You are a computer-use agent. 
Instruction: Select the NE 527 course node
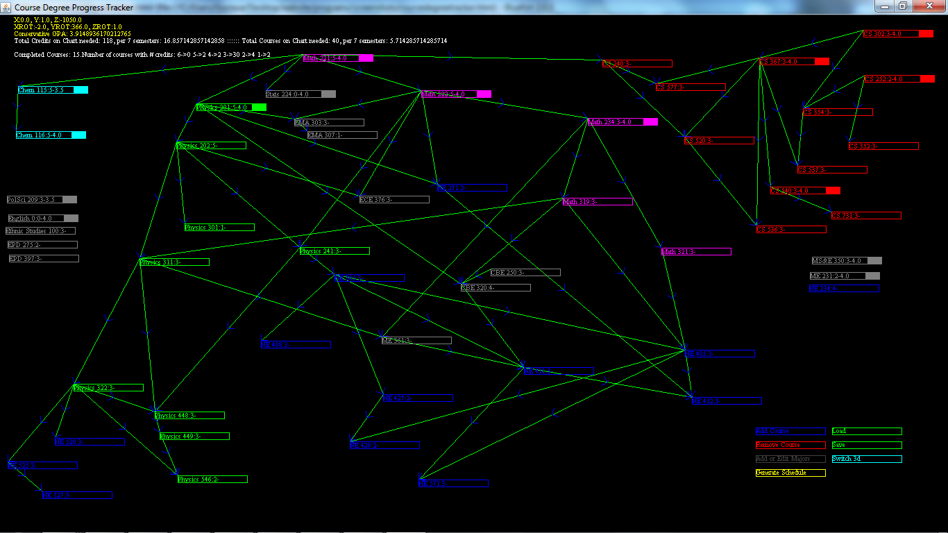77,496
